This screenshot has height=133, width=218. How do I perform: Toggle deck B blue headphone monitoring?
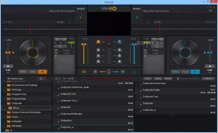134,72
